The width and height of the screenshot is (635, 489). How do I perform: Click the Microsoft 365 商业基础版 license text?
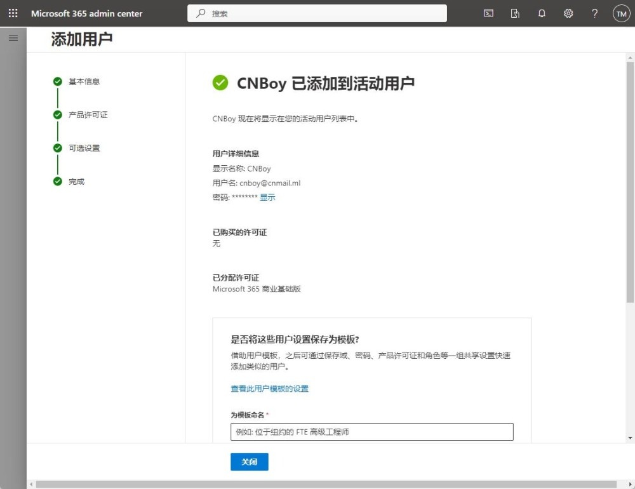[x=257, y=289]
